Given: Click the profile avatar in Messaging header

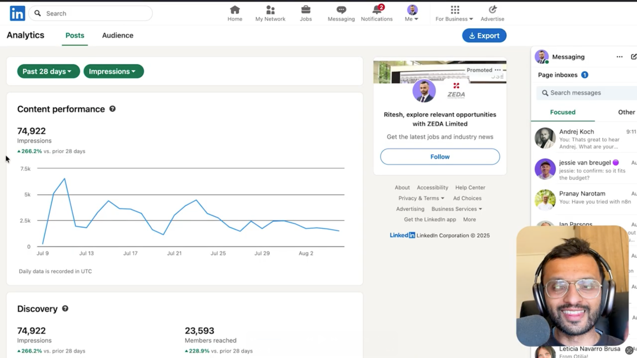Looking at the screenshot, I should pos(542,57).
